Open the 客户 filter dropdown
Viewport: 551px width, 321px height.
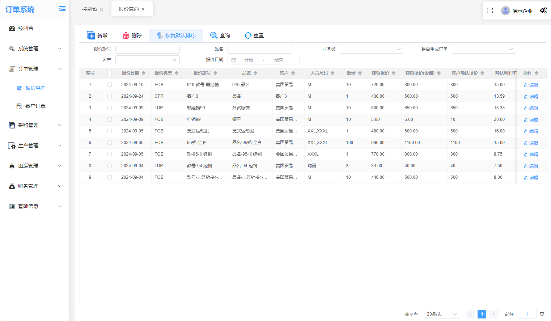pos(147,60)
